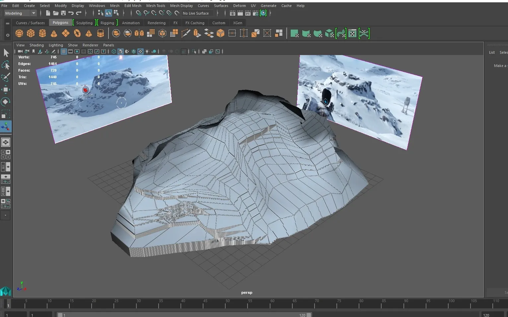This screenshot has height=317, width=508.
Task: Create a polygon torus primitive
Action: pyautogui.click(x=77, y=33)
